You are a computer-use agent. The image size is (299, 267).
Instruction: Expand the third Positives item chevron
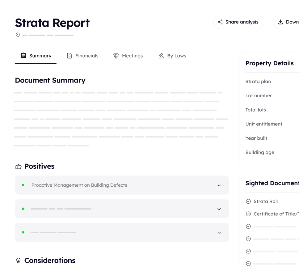[219, 233]
